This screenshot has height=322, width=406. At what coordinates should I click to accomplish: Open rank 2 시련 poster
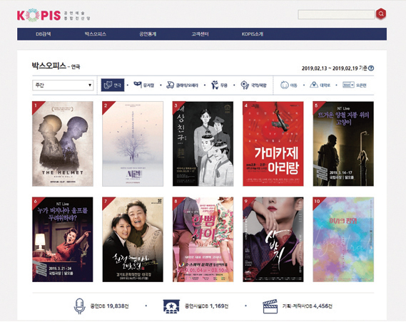(x=133, y=144)
